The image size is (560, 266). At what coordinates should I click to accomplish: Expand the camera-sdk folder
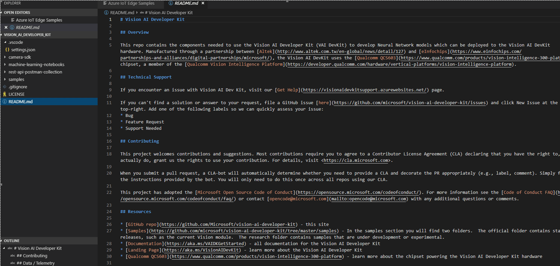[5, 57]
